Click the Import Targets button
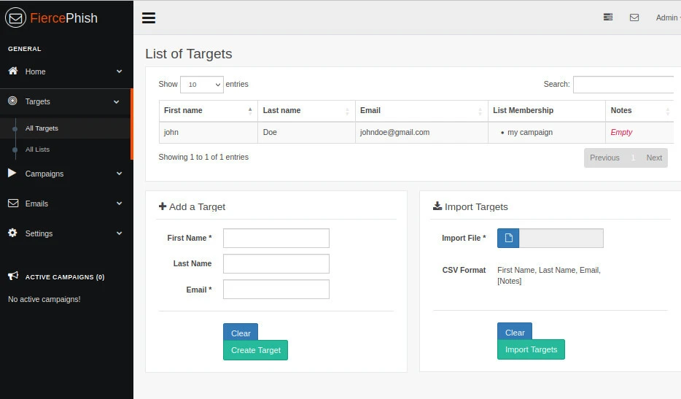This screenshot has height=399, width=681. pos(531,349)
